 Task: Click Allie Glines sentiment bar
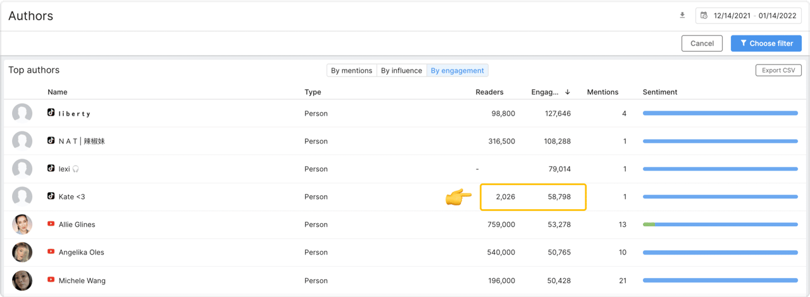(x=720, y=224)
